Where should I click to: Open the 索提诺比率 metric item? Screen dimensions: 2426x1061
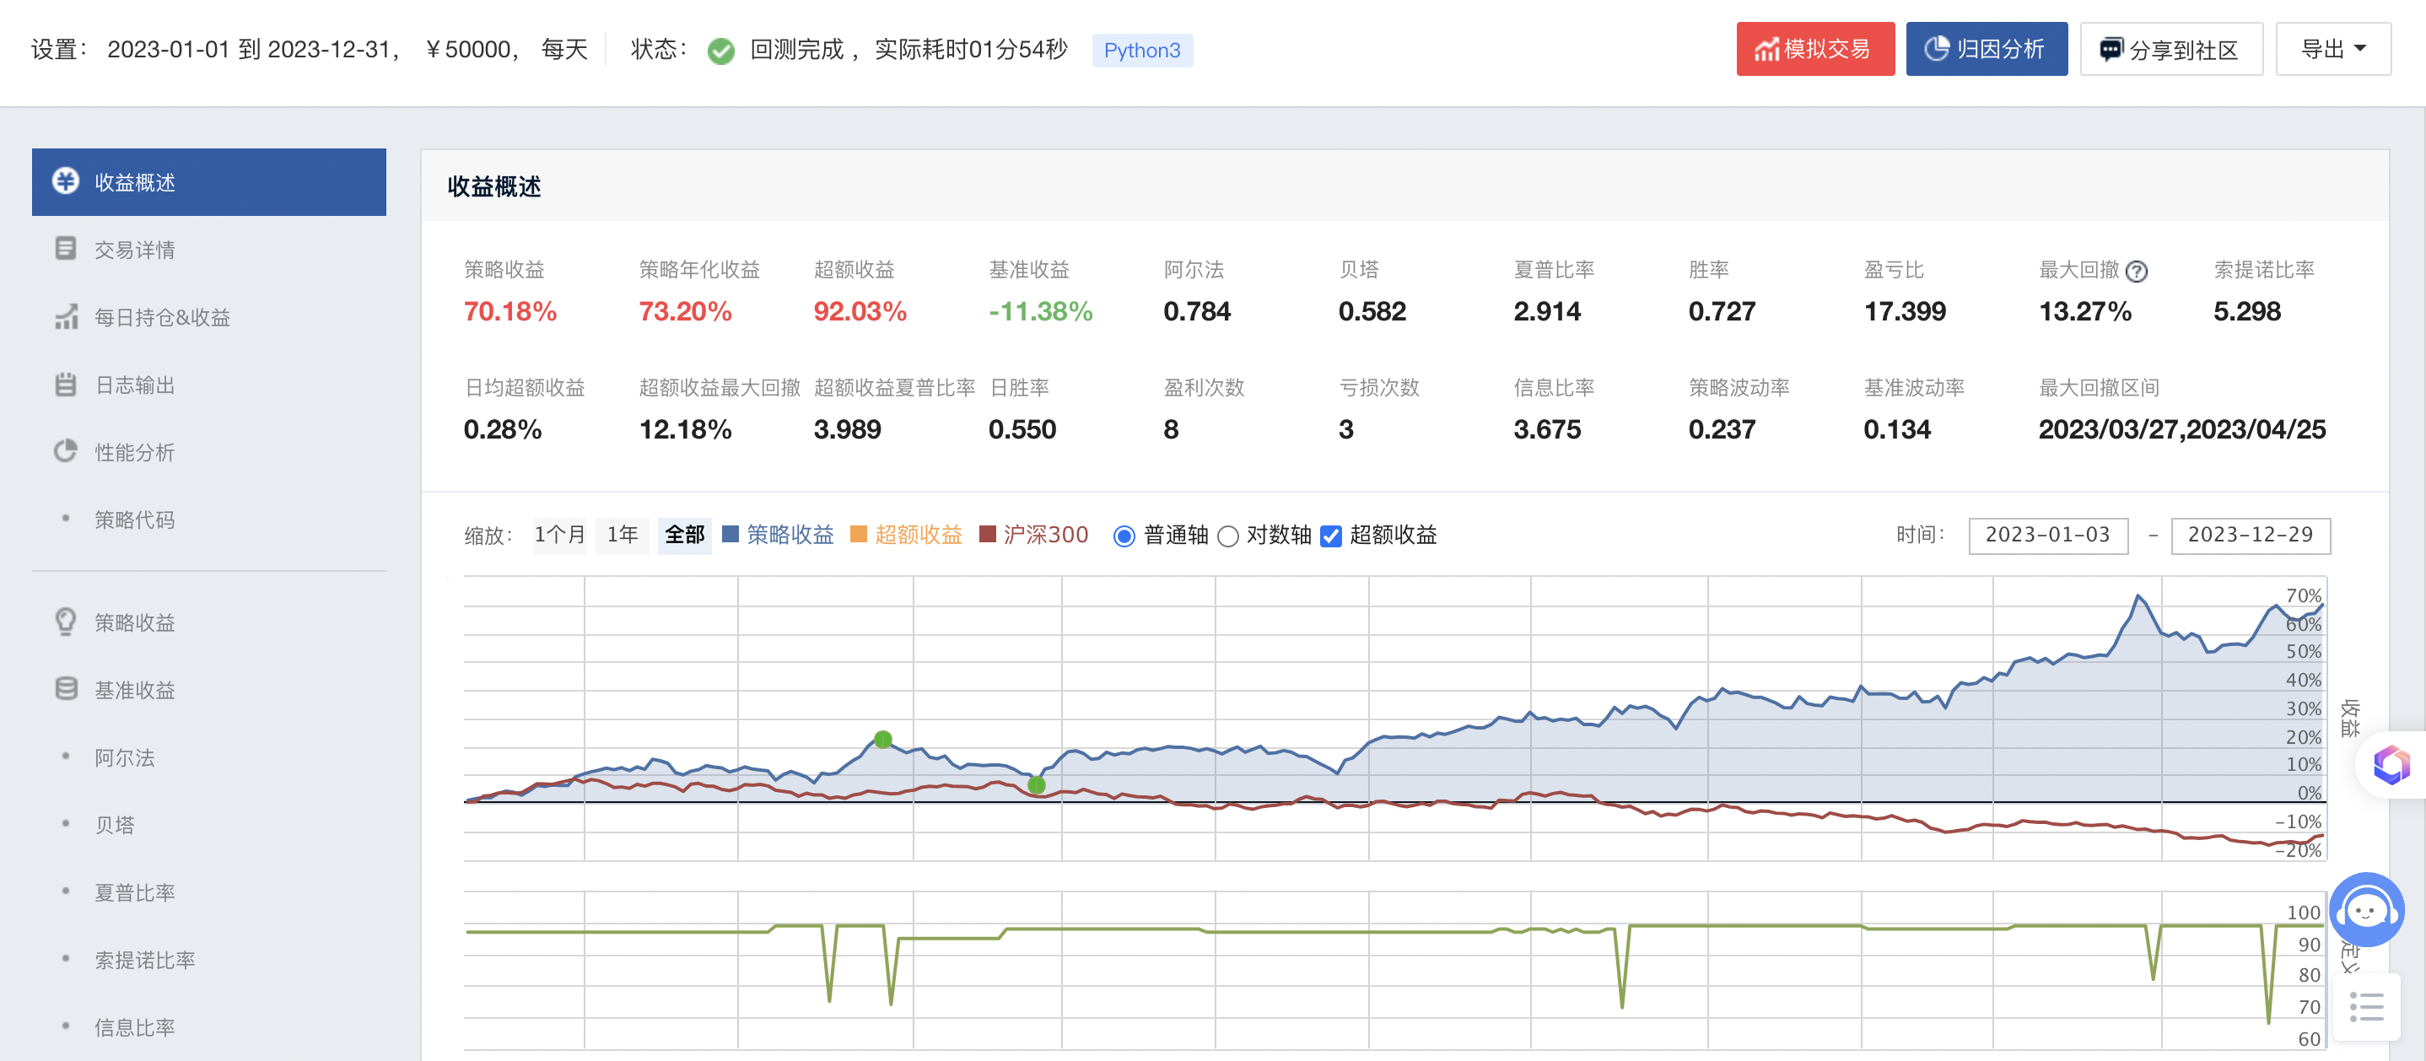[x=208, y=961]
